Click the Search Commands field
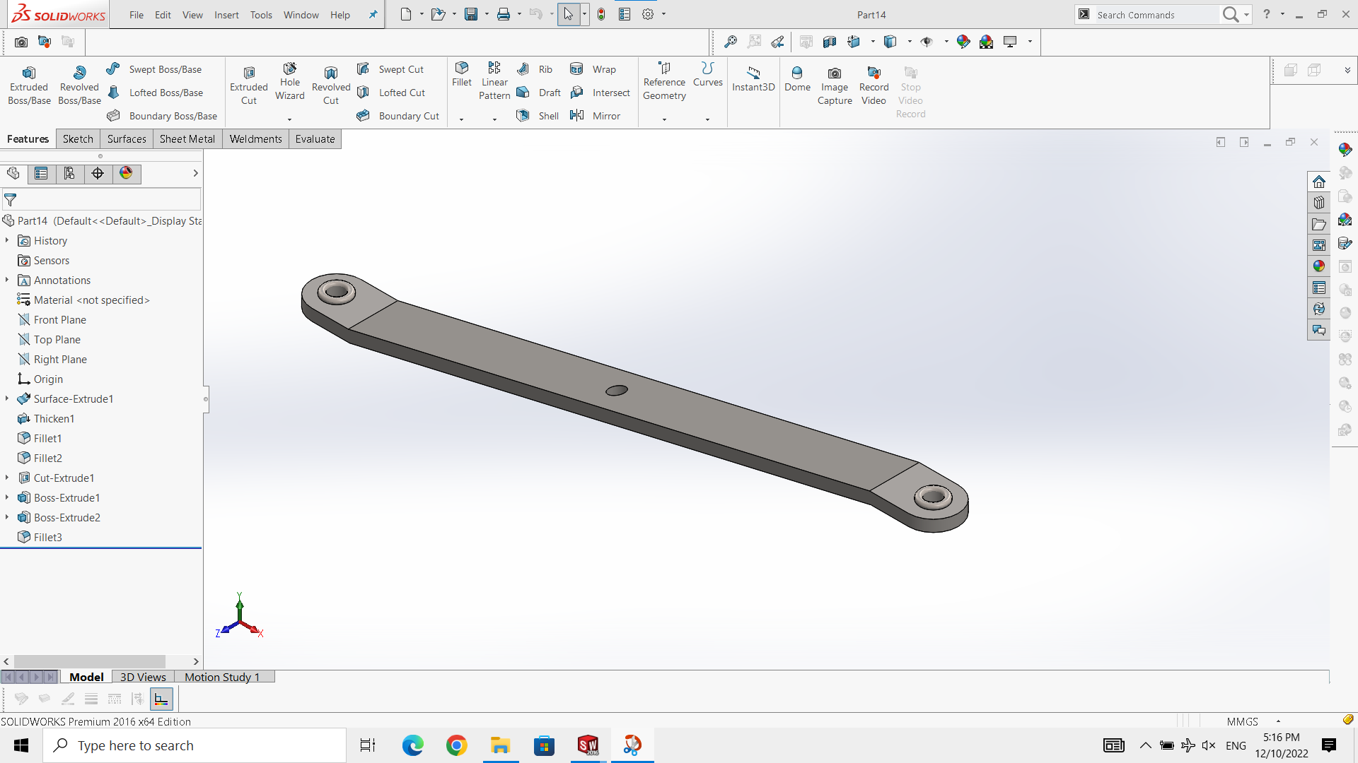Image resolution: width=1358 pixels, height=763 pixels. 1156,15
